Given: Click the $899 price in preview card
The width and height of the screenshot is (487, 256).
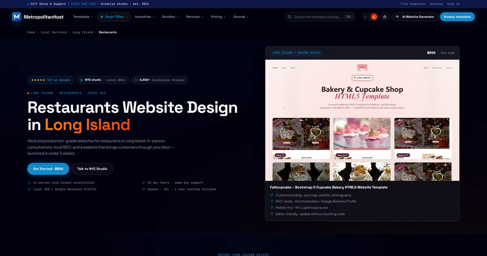Looking at the screenshot, I should coord(431,53).
